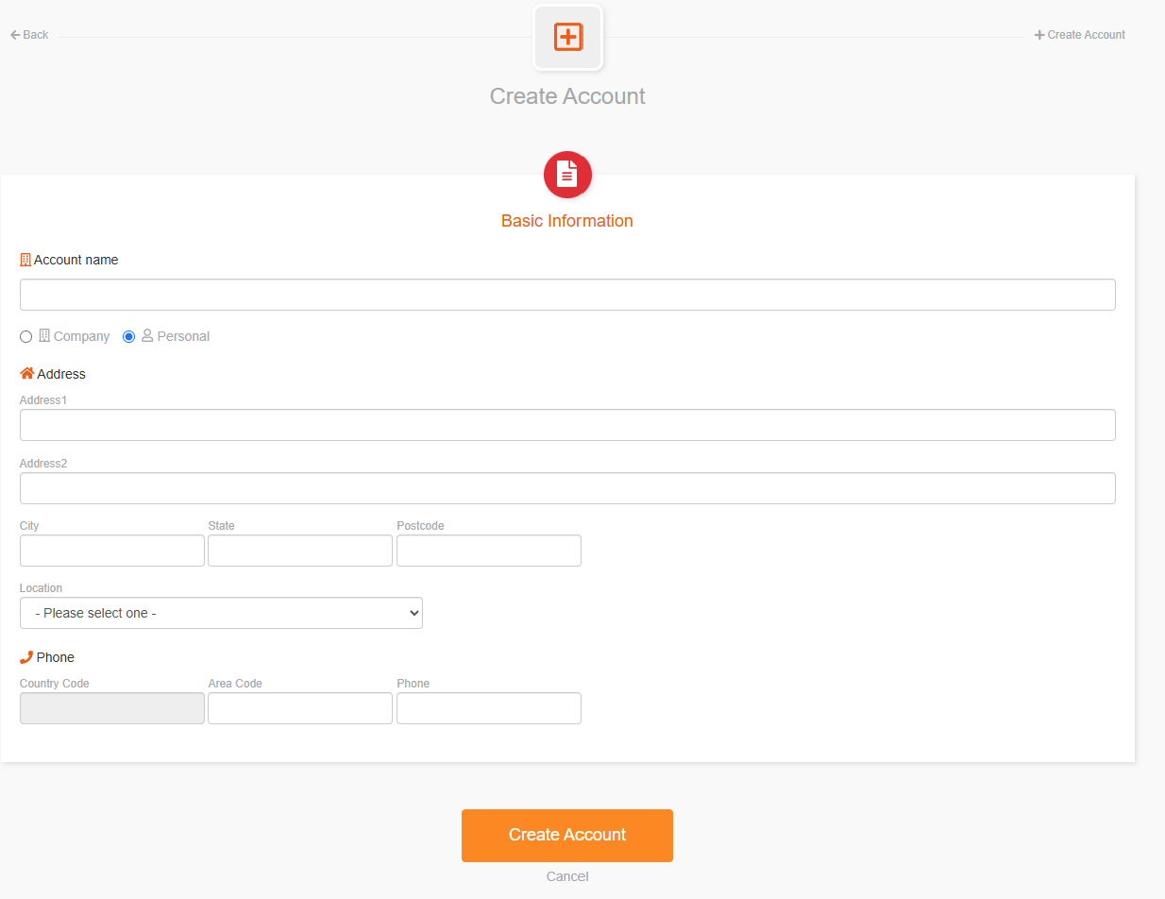
Task: Click the building icon next to Company
Action: [x=44, y=336]
